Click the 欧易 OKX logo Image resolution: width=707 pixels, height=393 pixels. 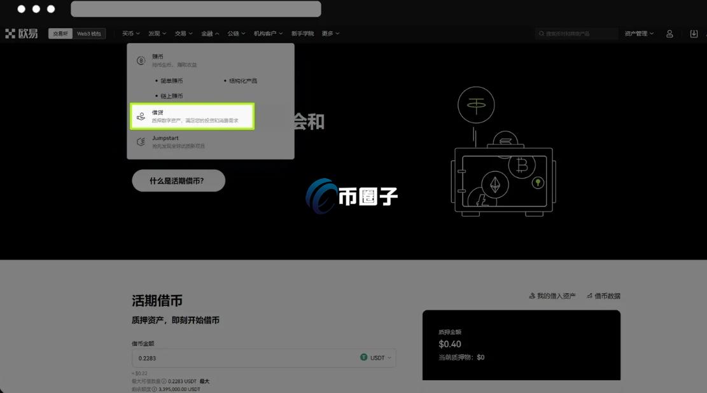point(20,33)
